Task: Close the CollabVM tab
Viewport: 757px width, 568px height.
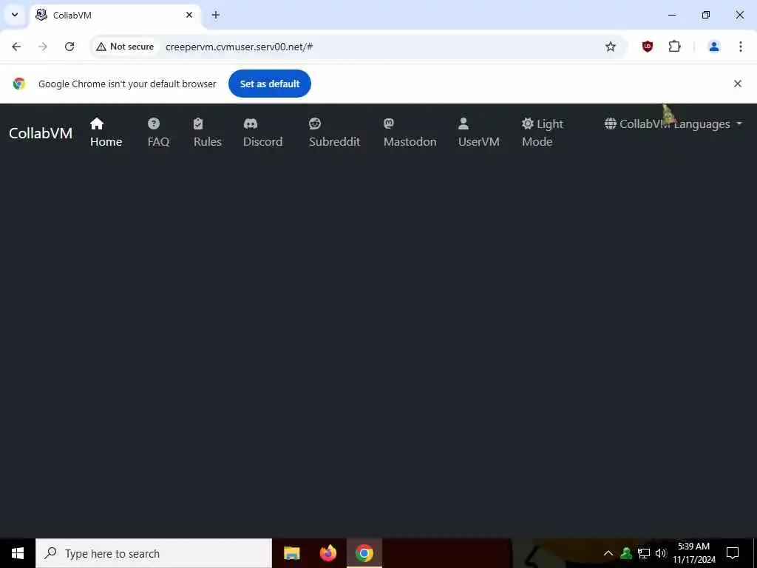Action: (189, 15)
